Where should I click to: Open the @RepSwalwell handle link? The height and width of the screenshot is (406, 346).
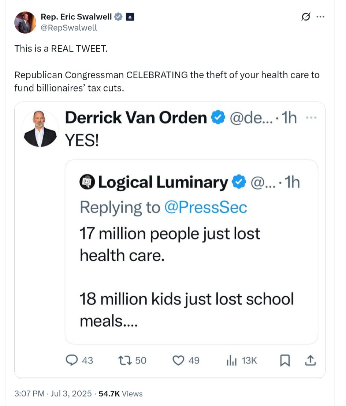click(x=69, y=27)
